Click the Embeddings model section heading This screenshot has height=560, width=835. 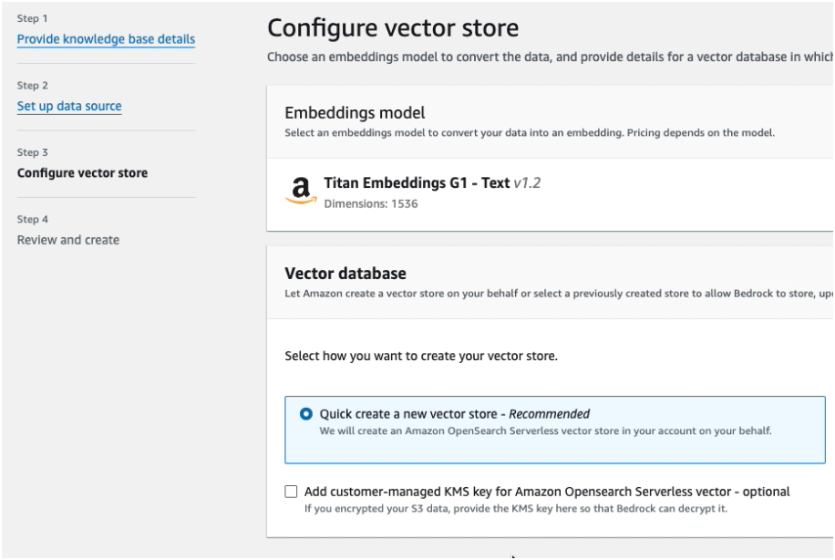point(355,113)
